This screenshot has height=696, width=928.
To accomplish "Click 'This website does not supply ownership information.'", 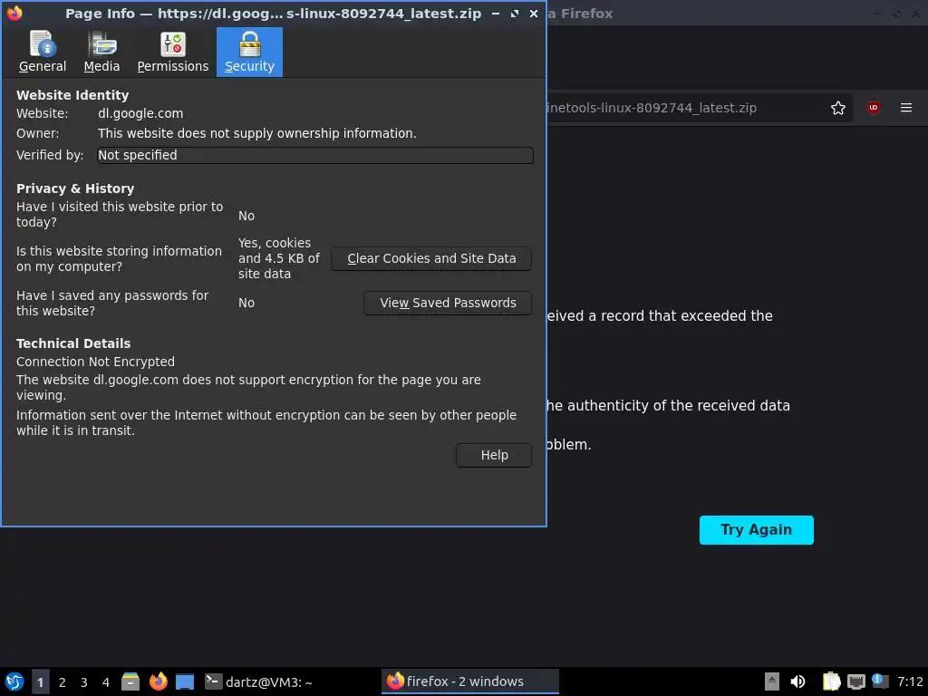I will 256,134.
